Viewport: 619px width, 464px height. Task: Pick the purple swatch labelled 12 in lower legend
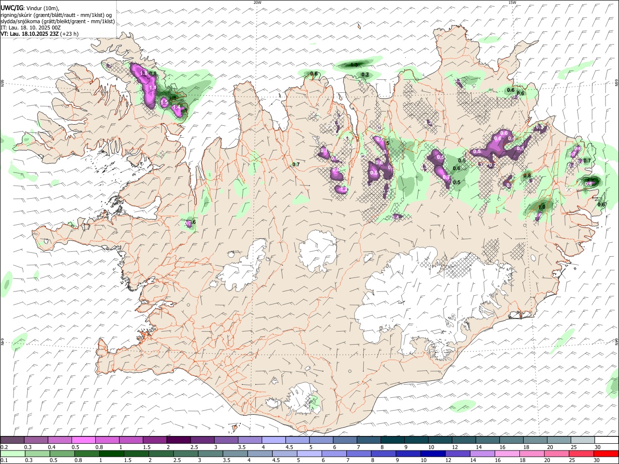457,454
